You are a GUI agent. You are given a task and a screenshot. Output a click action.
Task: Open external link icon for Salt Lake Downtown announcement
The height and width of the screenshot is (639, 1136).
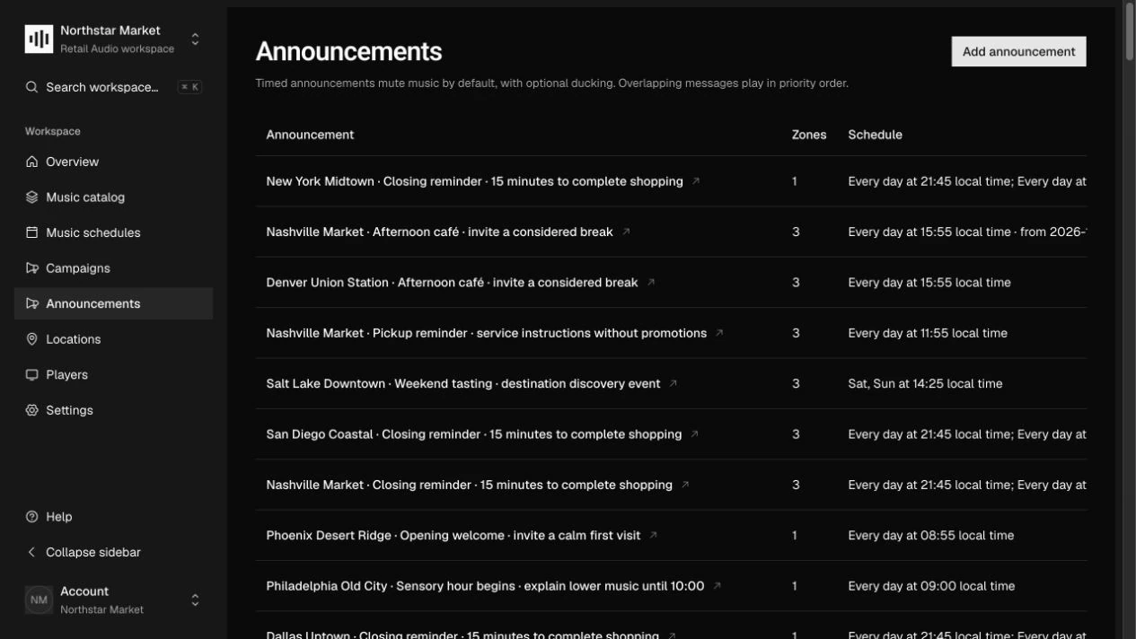point(674,383)
